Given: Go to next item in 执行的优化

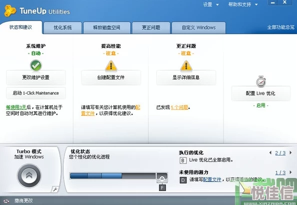Looking at the screenshot, I should click(290, 152).
